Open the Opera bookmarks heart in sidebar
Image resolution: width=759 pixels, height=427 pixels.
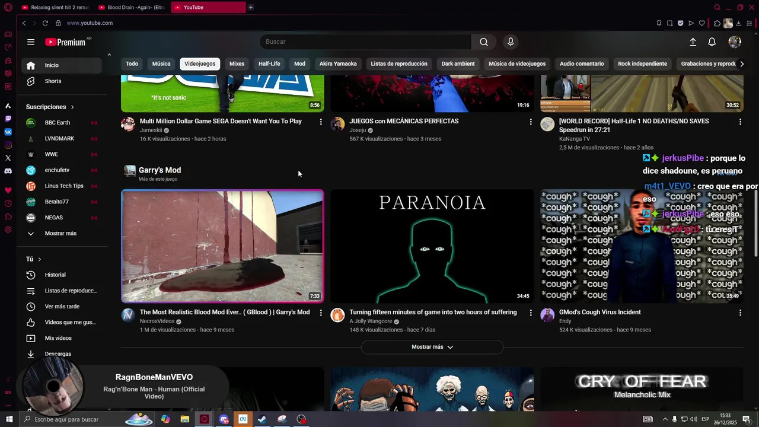pyautogui.click(x=8, y=190)
